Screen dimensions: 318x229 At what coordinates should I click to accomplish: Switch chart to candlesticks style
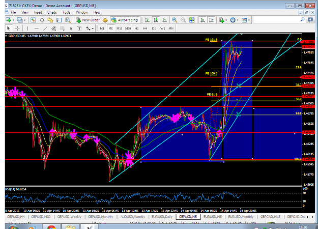tap(156, 20)
